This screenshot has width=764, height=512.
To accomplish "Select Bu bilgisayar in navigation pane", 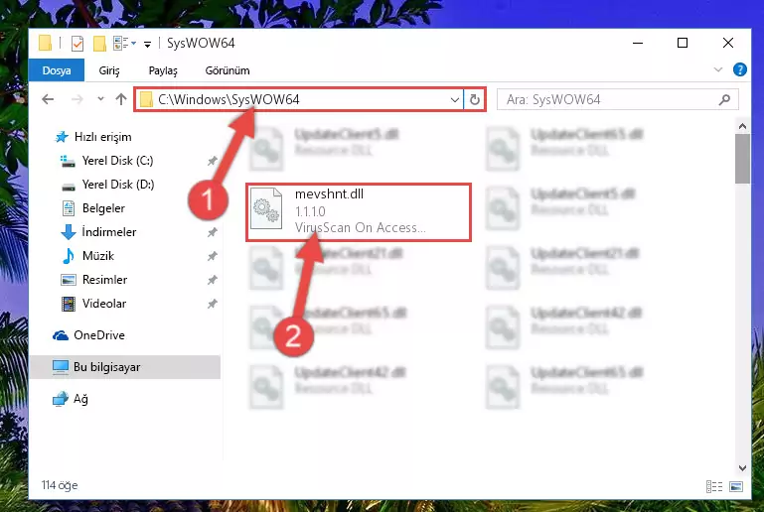I will point(125,367).
